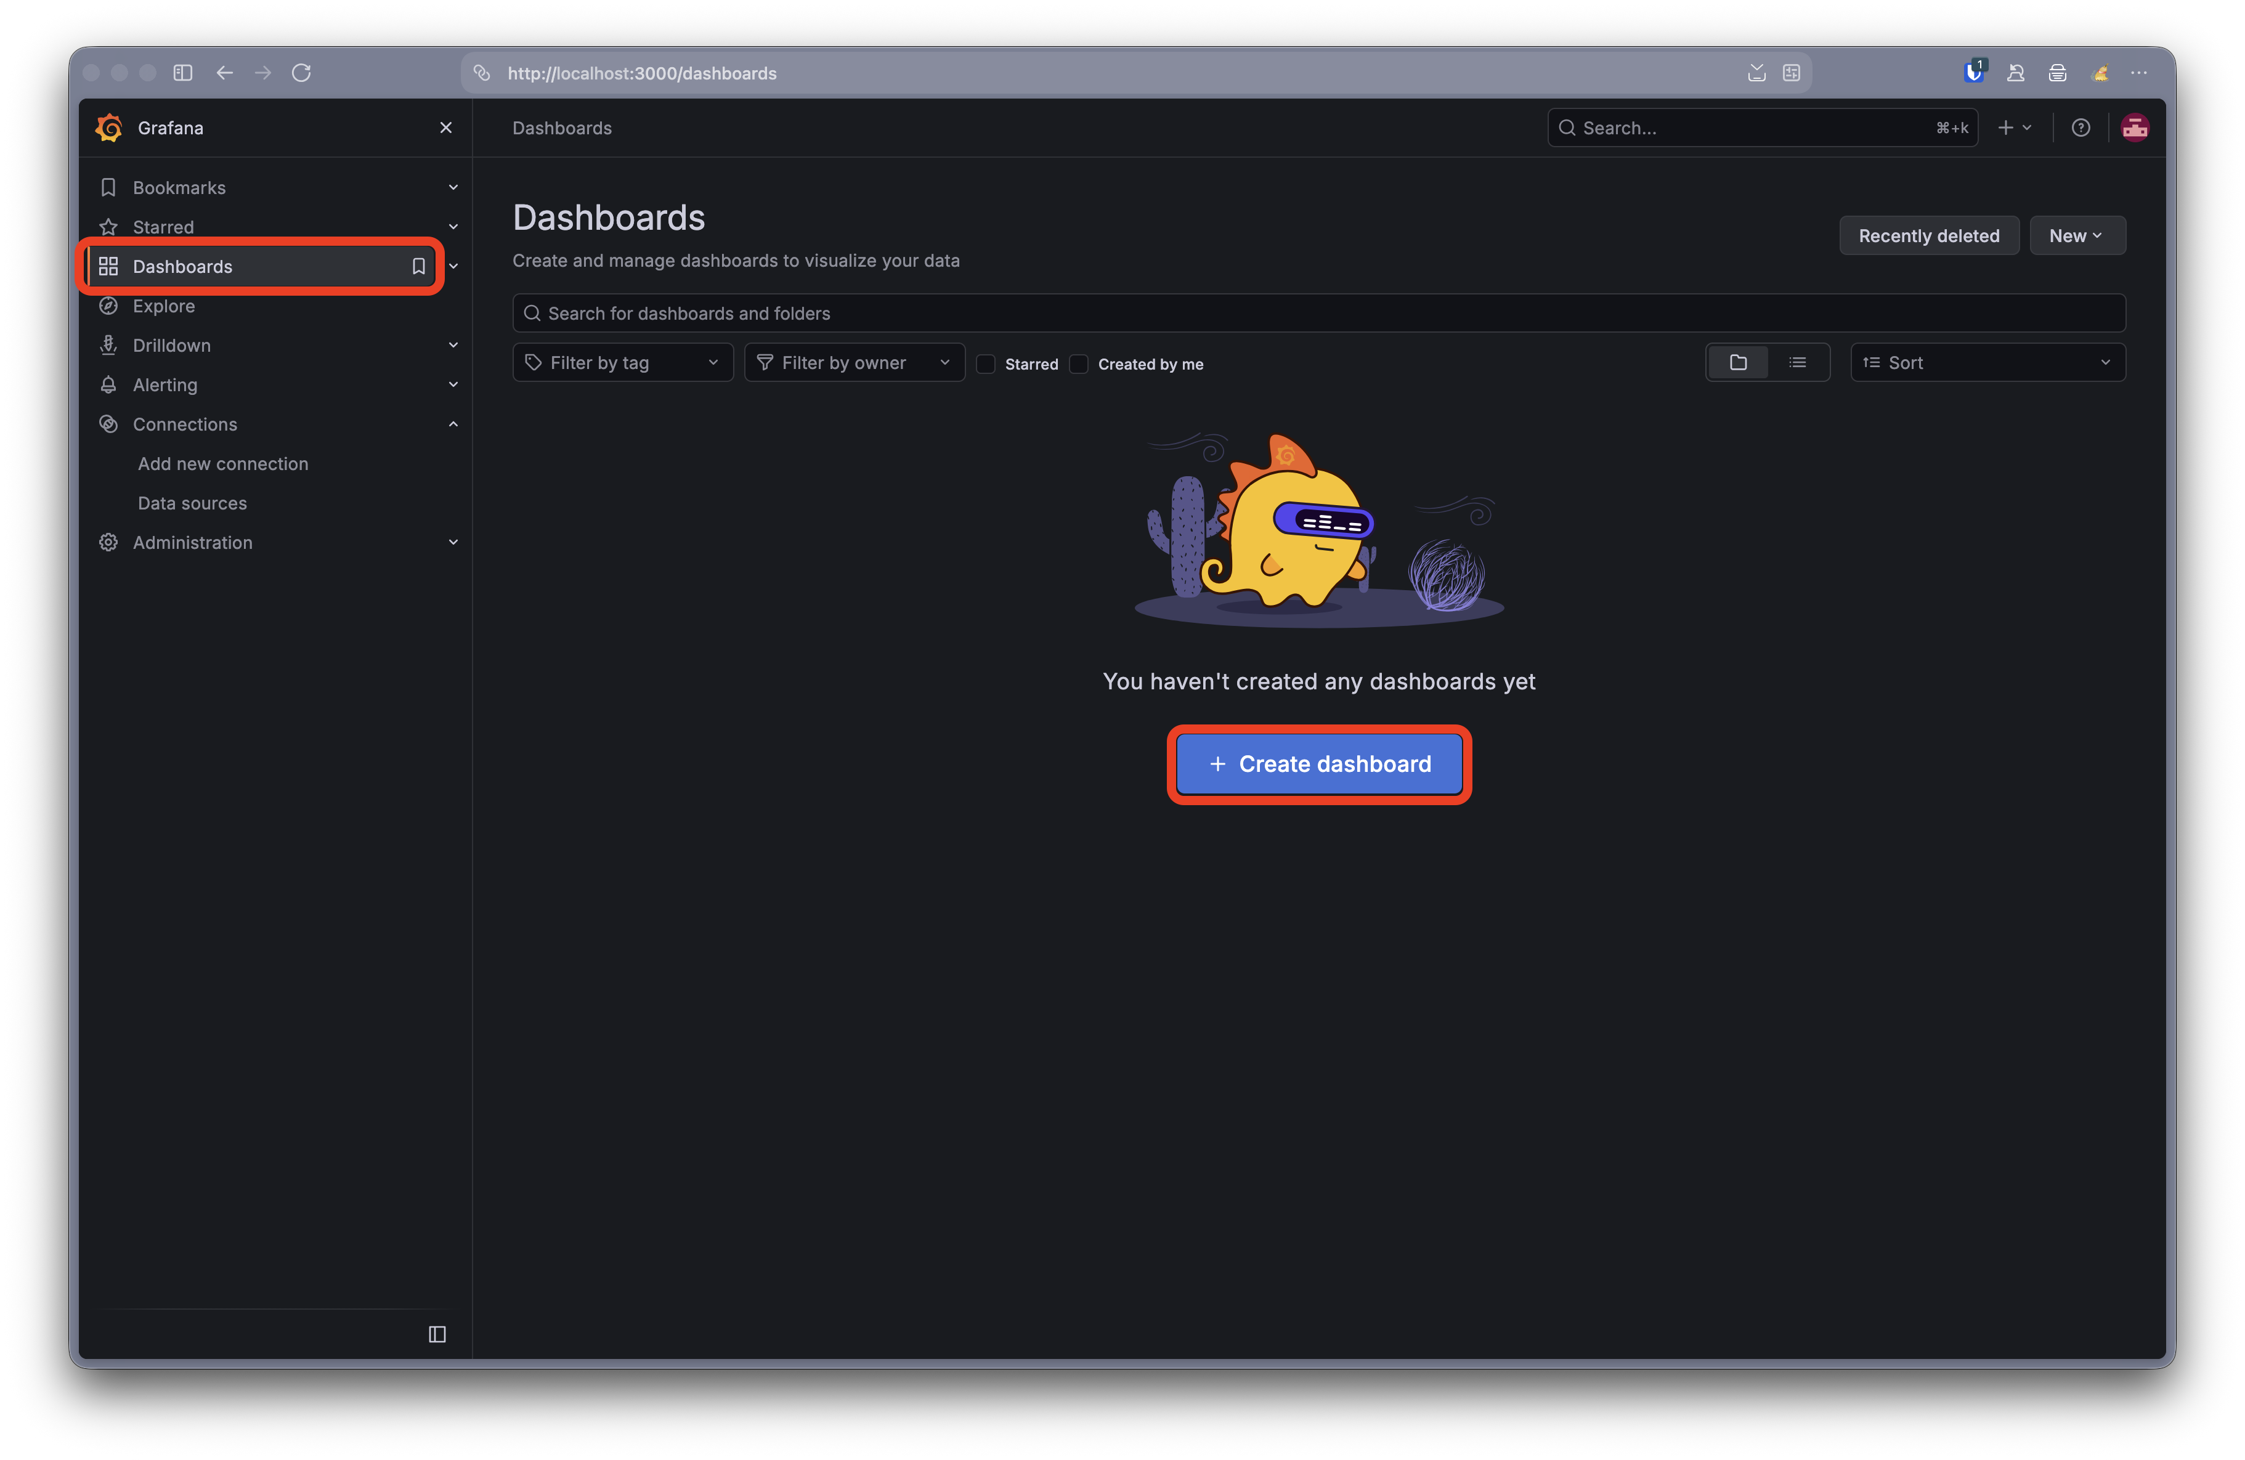This screenshot has width=2245, height=1460.
Task: Click the dock menu icon at sidebar bottom
Action: 437,1334
